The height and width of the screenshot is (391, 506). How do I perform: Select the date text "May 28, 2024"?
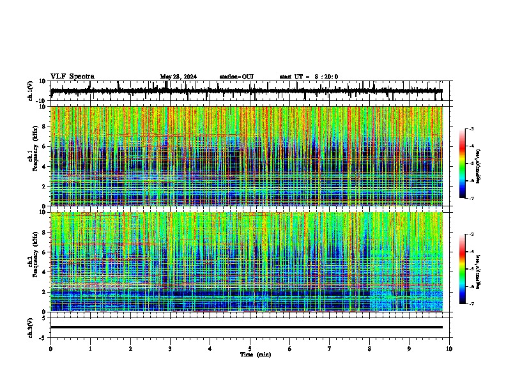(x=178, y=77)
